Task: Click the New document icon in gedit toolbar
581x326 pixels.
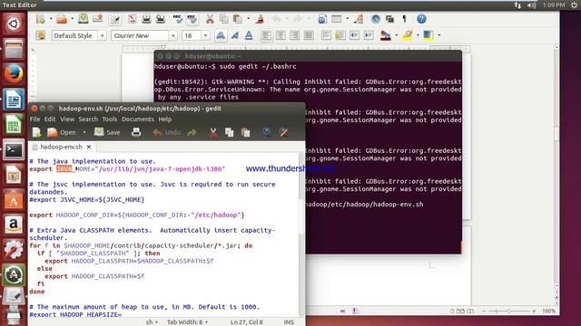Action: pyautogui.click(x=36, y=132)
